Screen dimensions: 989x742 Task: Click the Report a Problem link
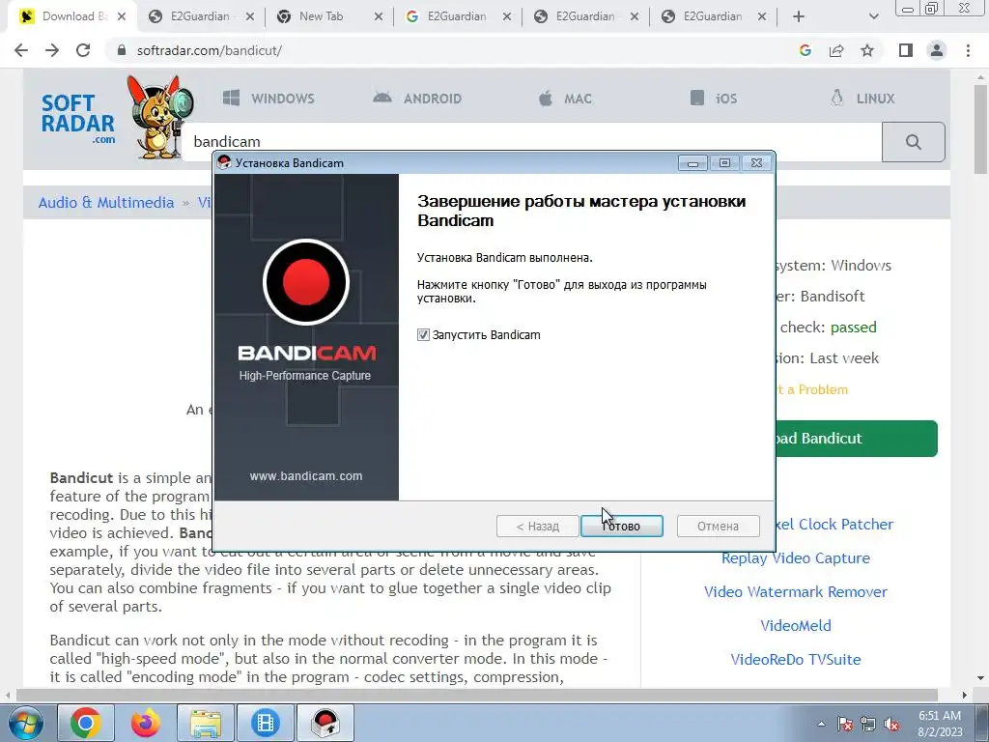pyautogui.click(x=812, y=389)
